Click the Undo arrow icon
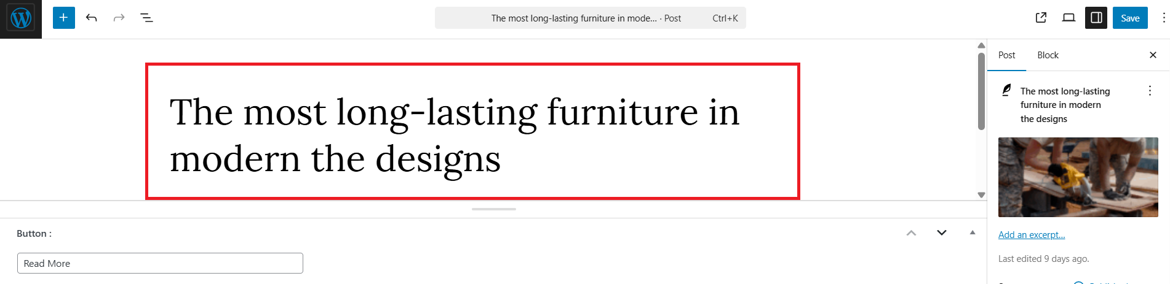This screenshot has width=1170, height=284. 92,18
